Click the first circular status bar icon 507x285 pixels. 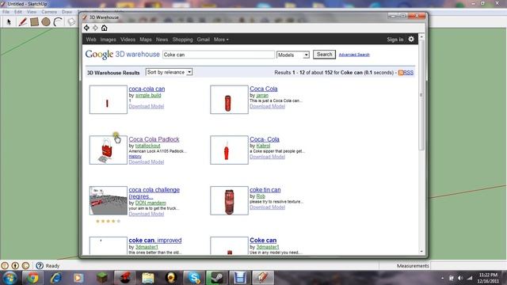coord(5,266)
